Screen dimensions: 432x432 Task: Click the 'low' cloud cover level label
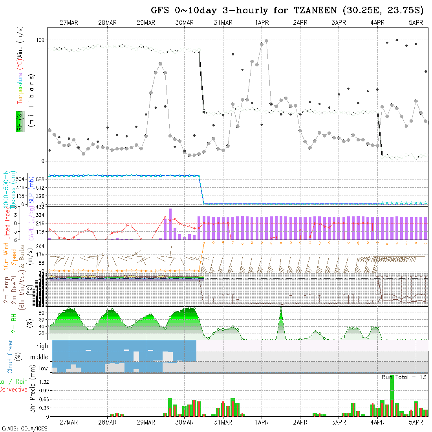tap(43, 368)
